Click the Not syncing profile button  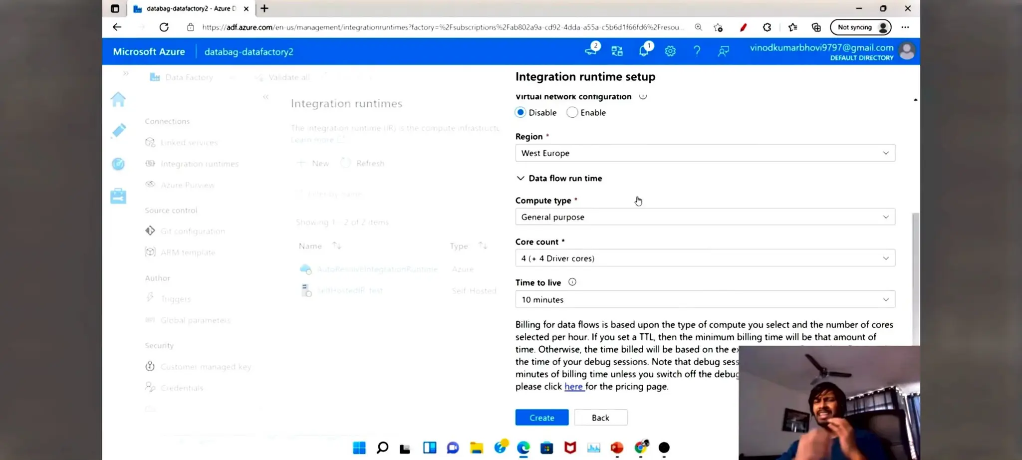tap(861, 27)
